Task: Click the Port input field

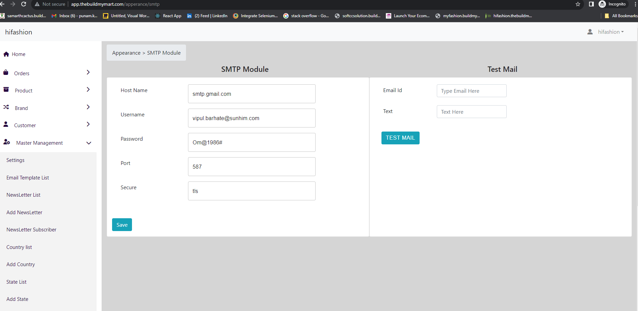Action: pyautogui.click(x=252, y=167)
